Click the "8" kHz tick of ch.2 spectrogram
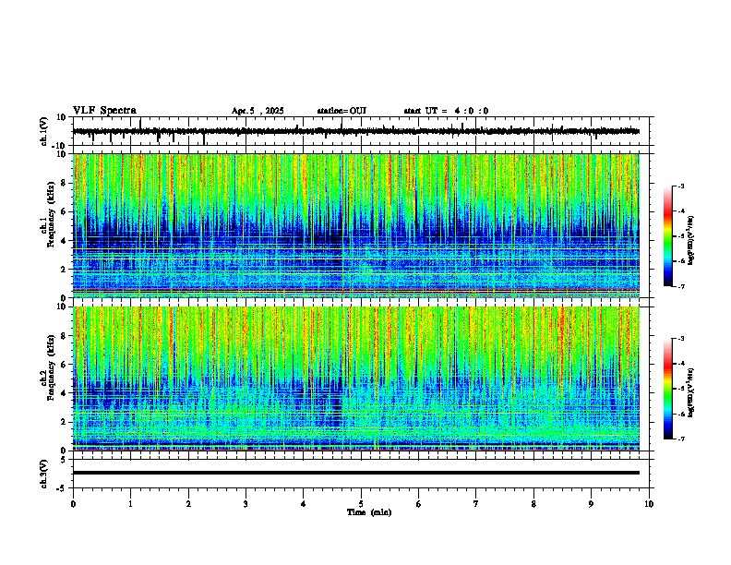The image size is (731, 565). (65, 336)
